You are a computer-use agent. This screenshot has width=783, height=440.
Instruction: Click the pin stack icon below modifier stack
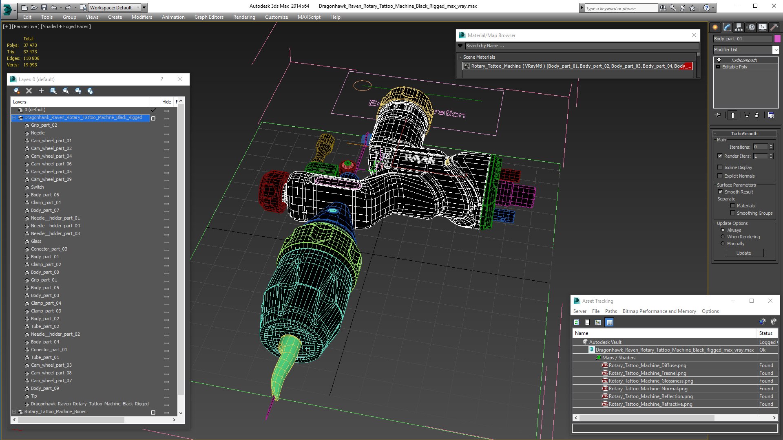pyautogui.click(x=719, y=115)
